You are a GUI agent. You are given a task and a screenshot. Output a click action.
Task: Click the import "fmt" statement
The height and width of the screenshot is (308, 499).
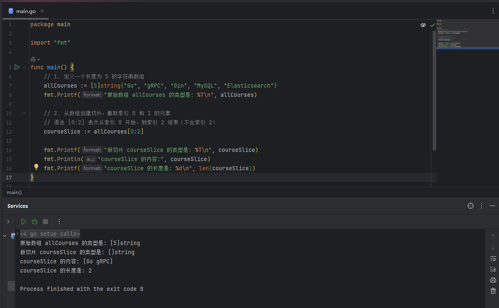pyautogui.click(x=50, y=43)
